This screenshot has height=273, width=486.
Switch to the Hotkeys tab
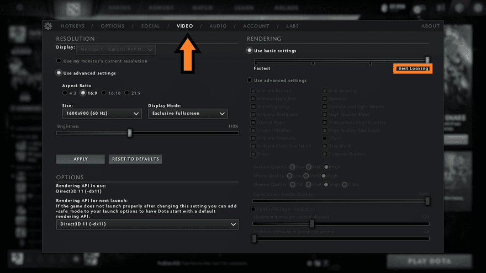(73, 26)
